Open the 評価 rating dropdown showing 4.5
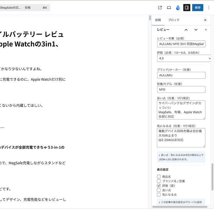This screenshot has width=214, height=214. pos(184,58)
